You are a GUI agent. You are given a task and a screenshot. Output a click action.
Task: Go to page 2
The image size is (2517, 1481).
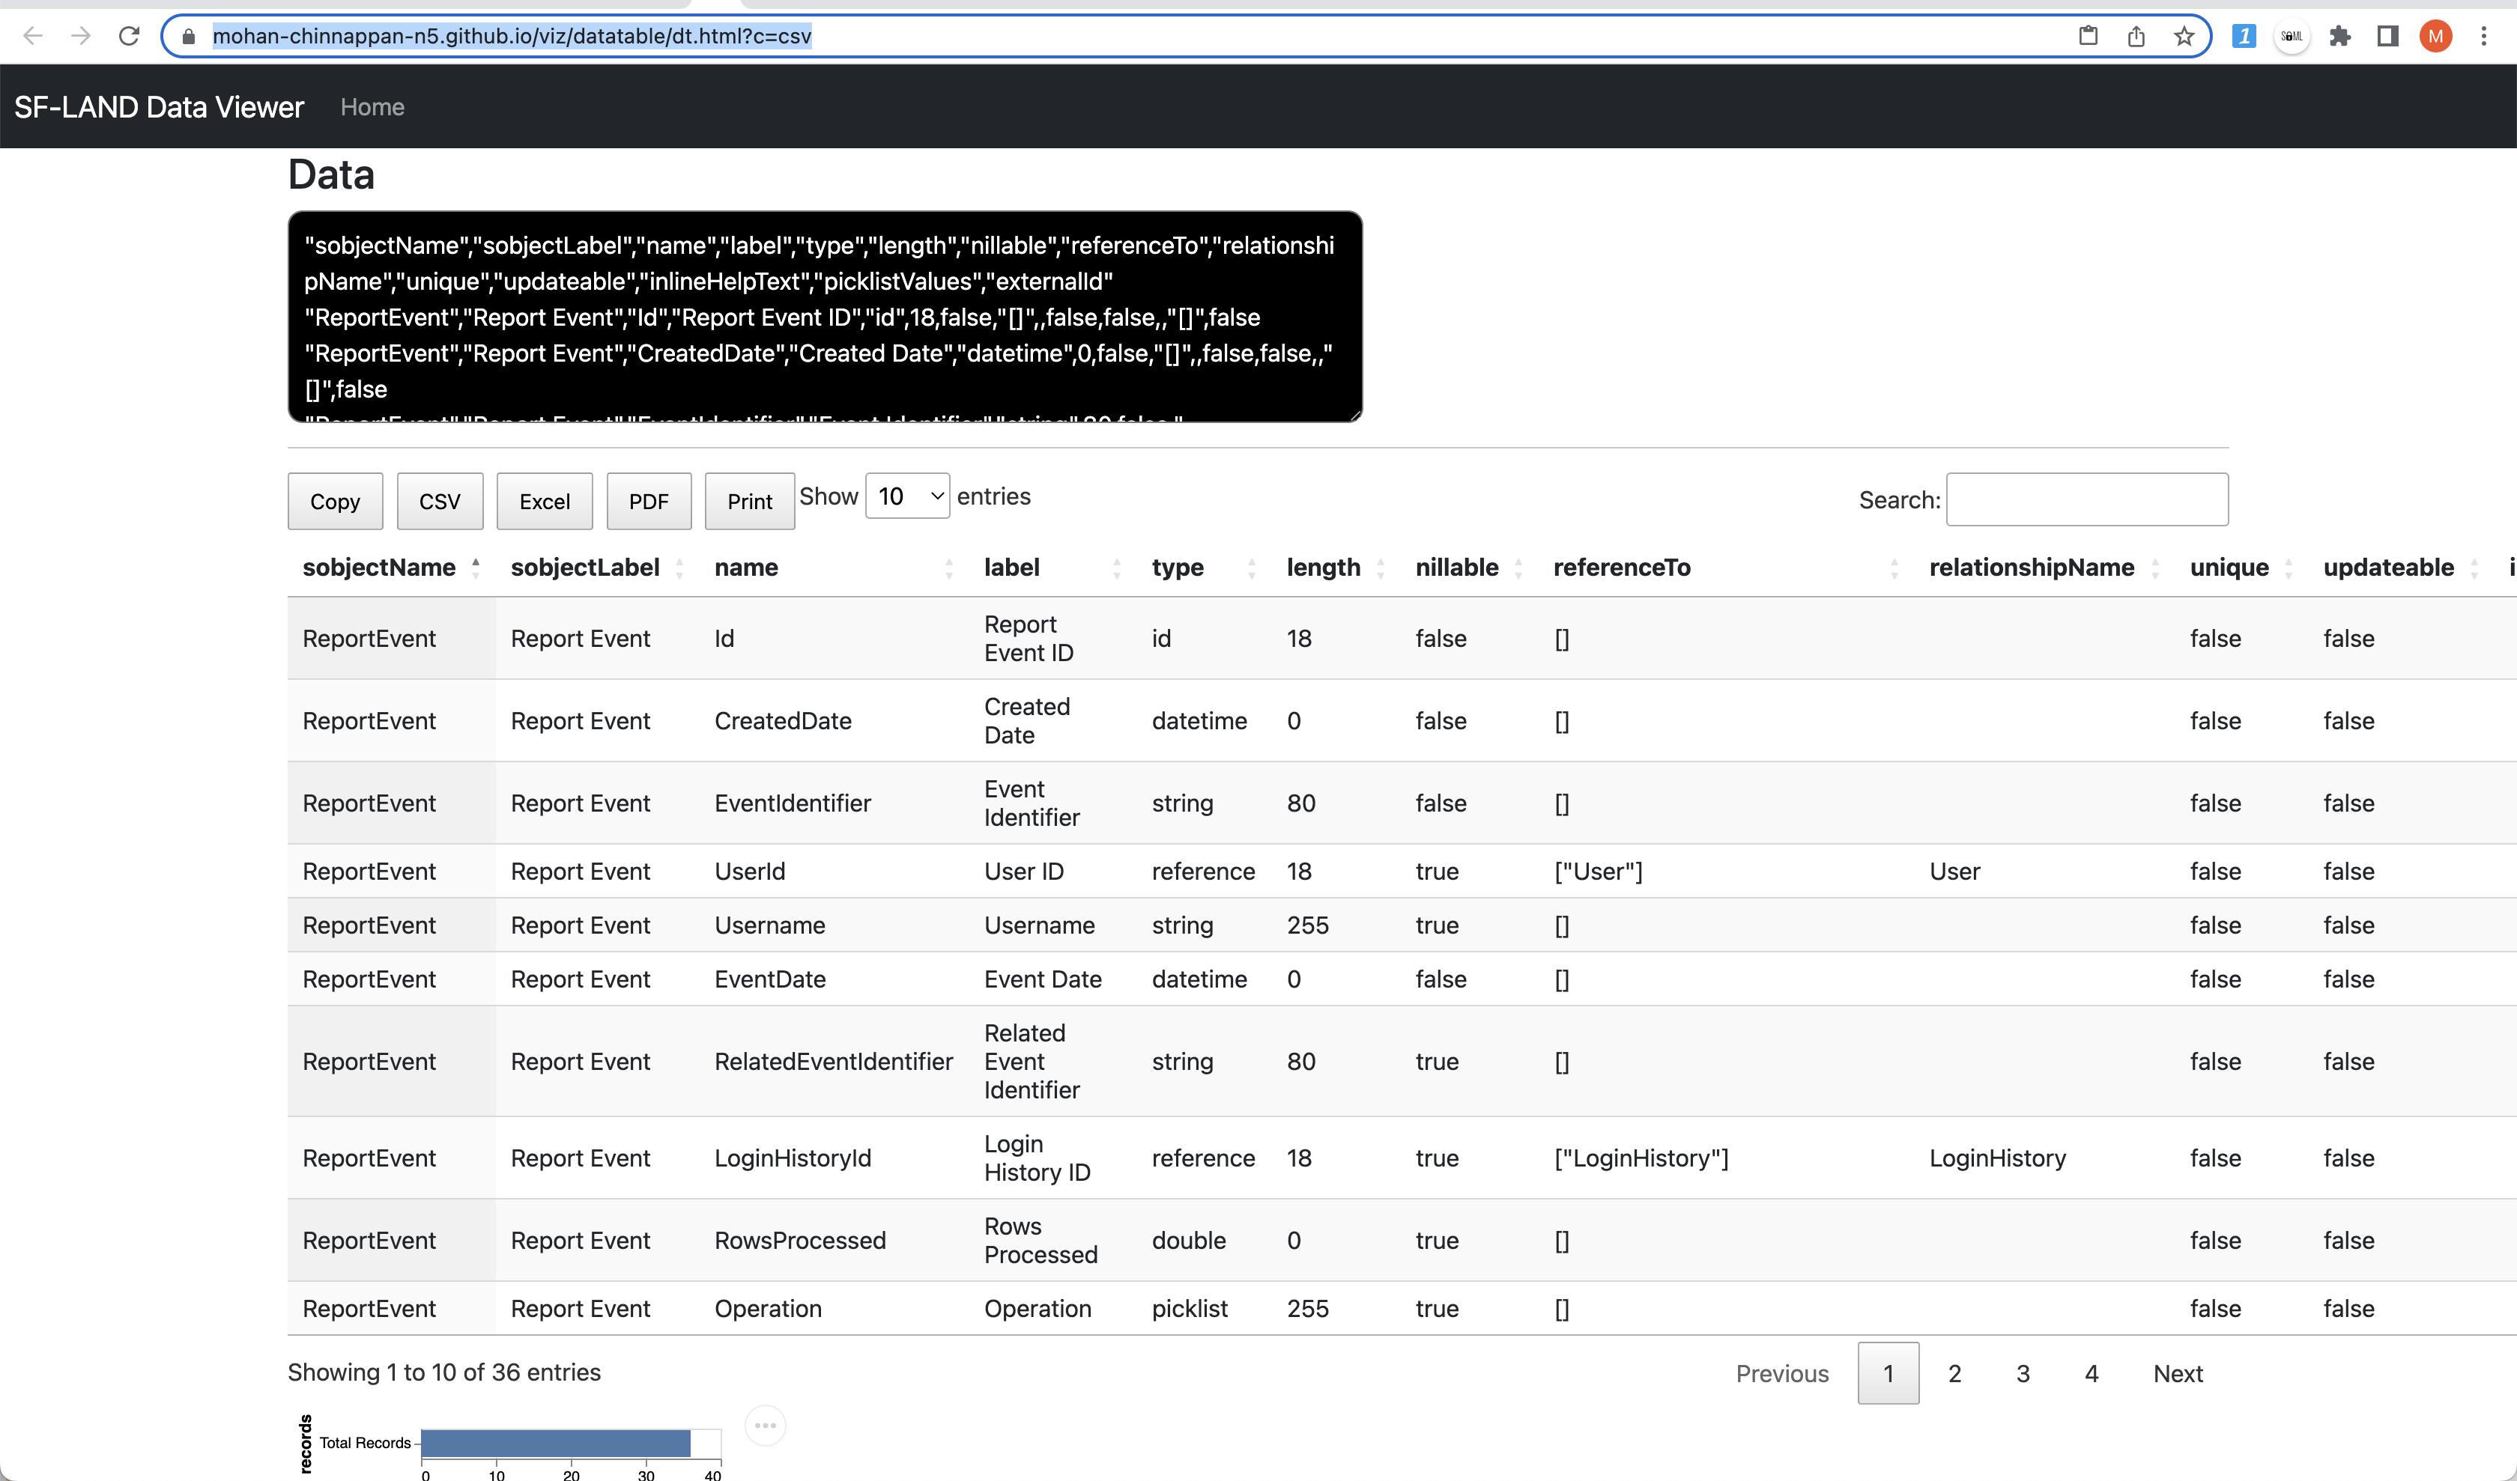1954,1373
